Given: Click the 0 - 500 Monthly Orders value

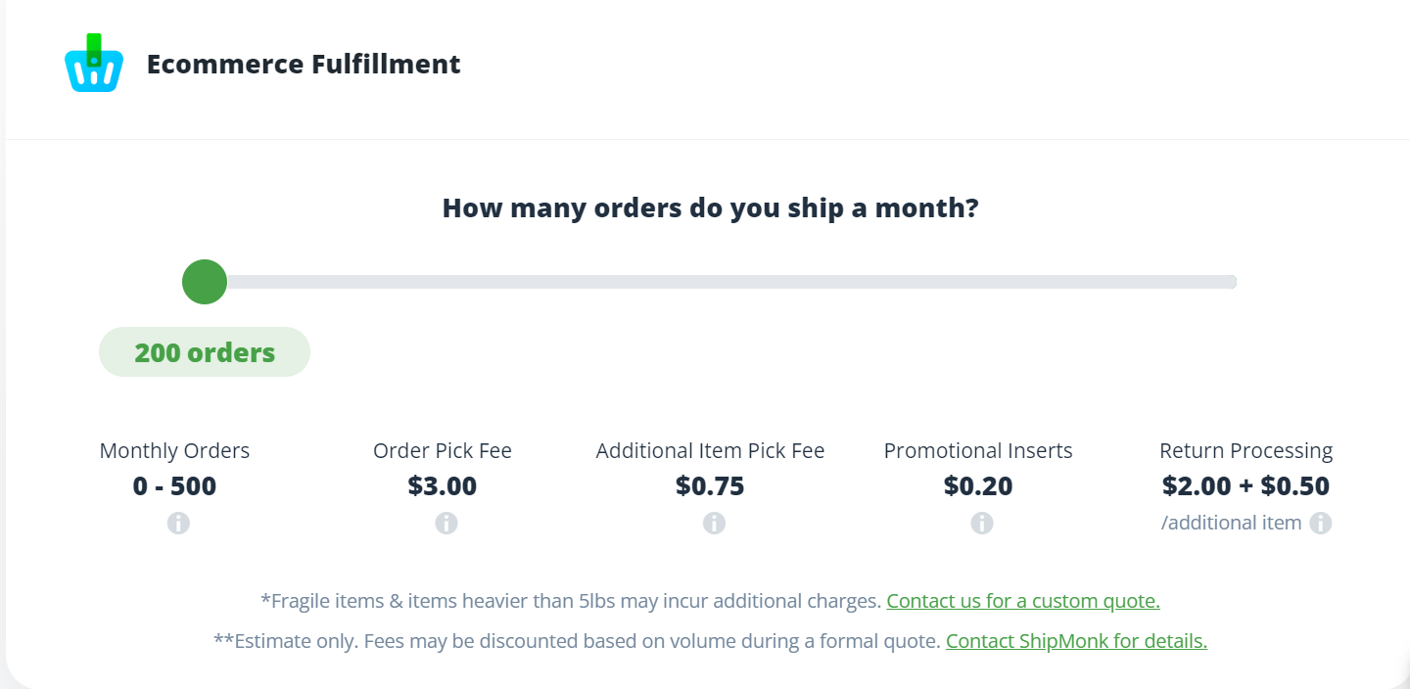Looking at the screenshot, I should pyautogui.click(x=174, y=486).
